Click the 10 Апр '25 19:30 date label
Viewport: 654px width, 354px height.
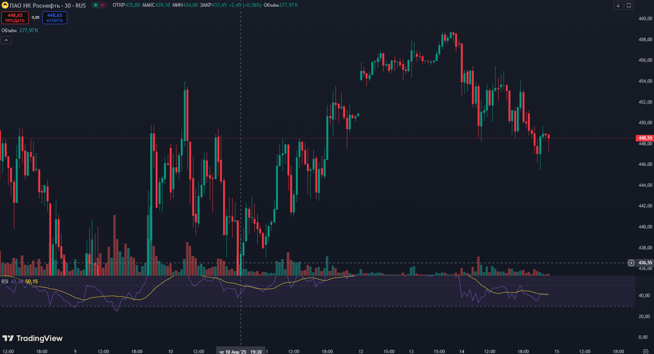click(x=240, y=351)
